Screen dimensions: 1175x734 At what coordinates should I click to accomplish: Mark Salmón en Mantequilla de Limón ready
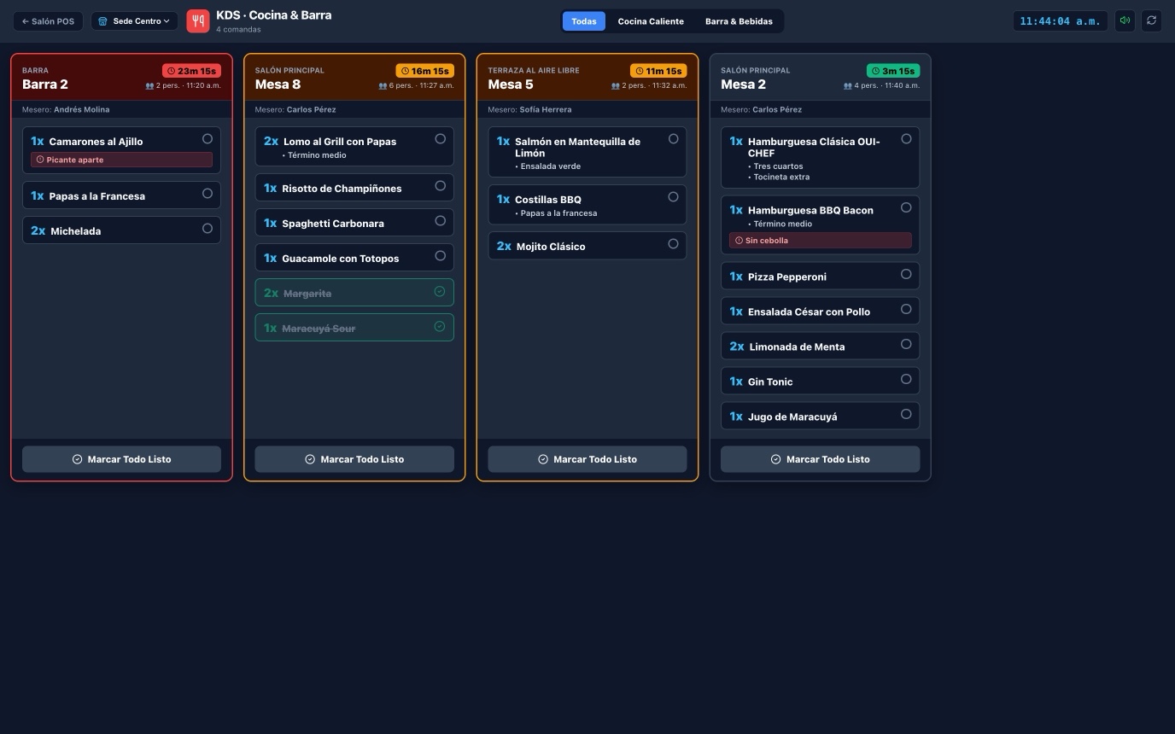674,138
